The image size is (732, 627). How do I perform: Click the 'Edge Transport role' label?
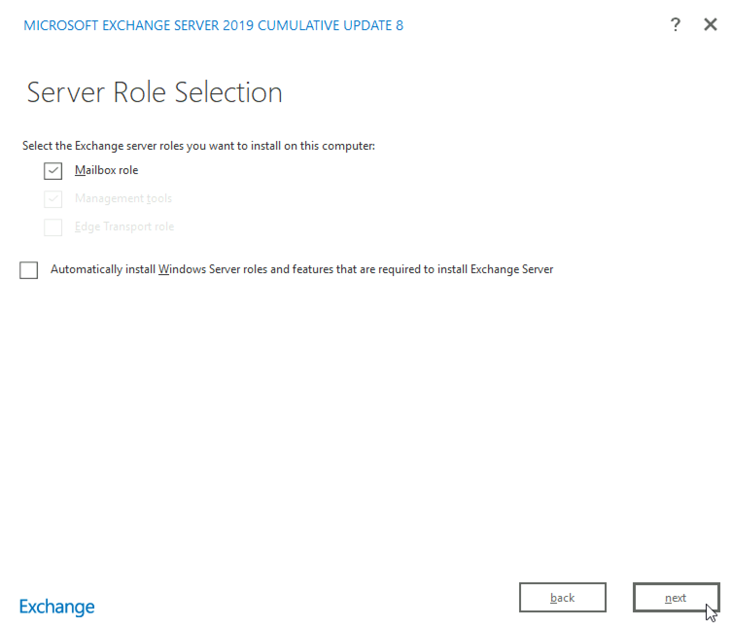tap(124, 226)
